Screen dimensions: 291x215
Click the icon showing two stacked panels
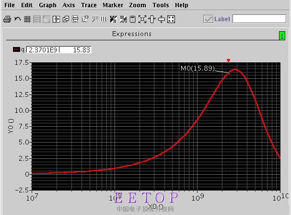tap(75, 19)
